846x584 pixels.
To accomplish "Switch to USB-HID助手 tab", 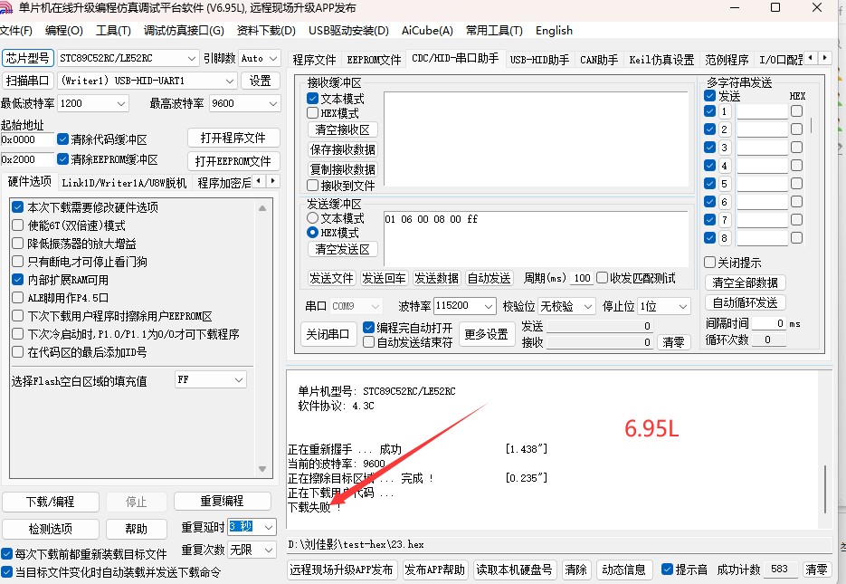I will click(x=539, y=60).
